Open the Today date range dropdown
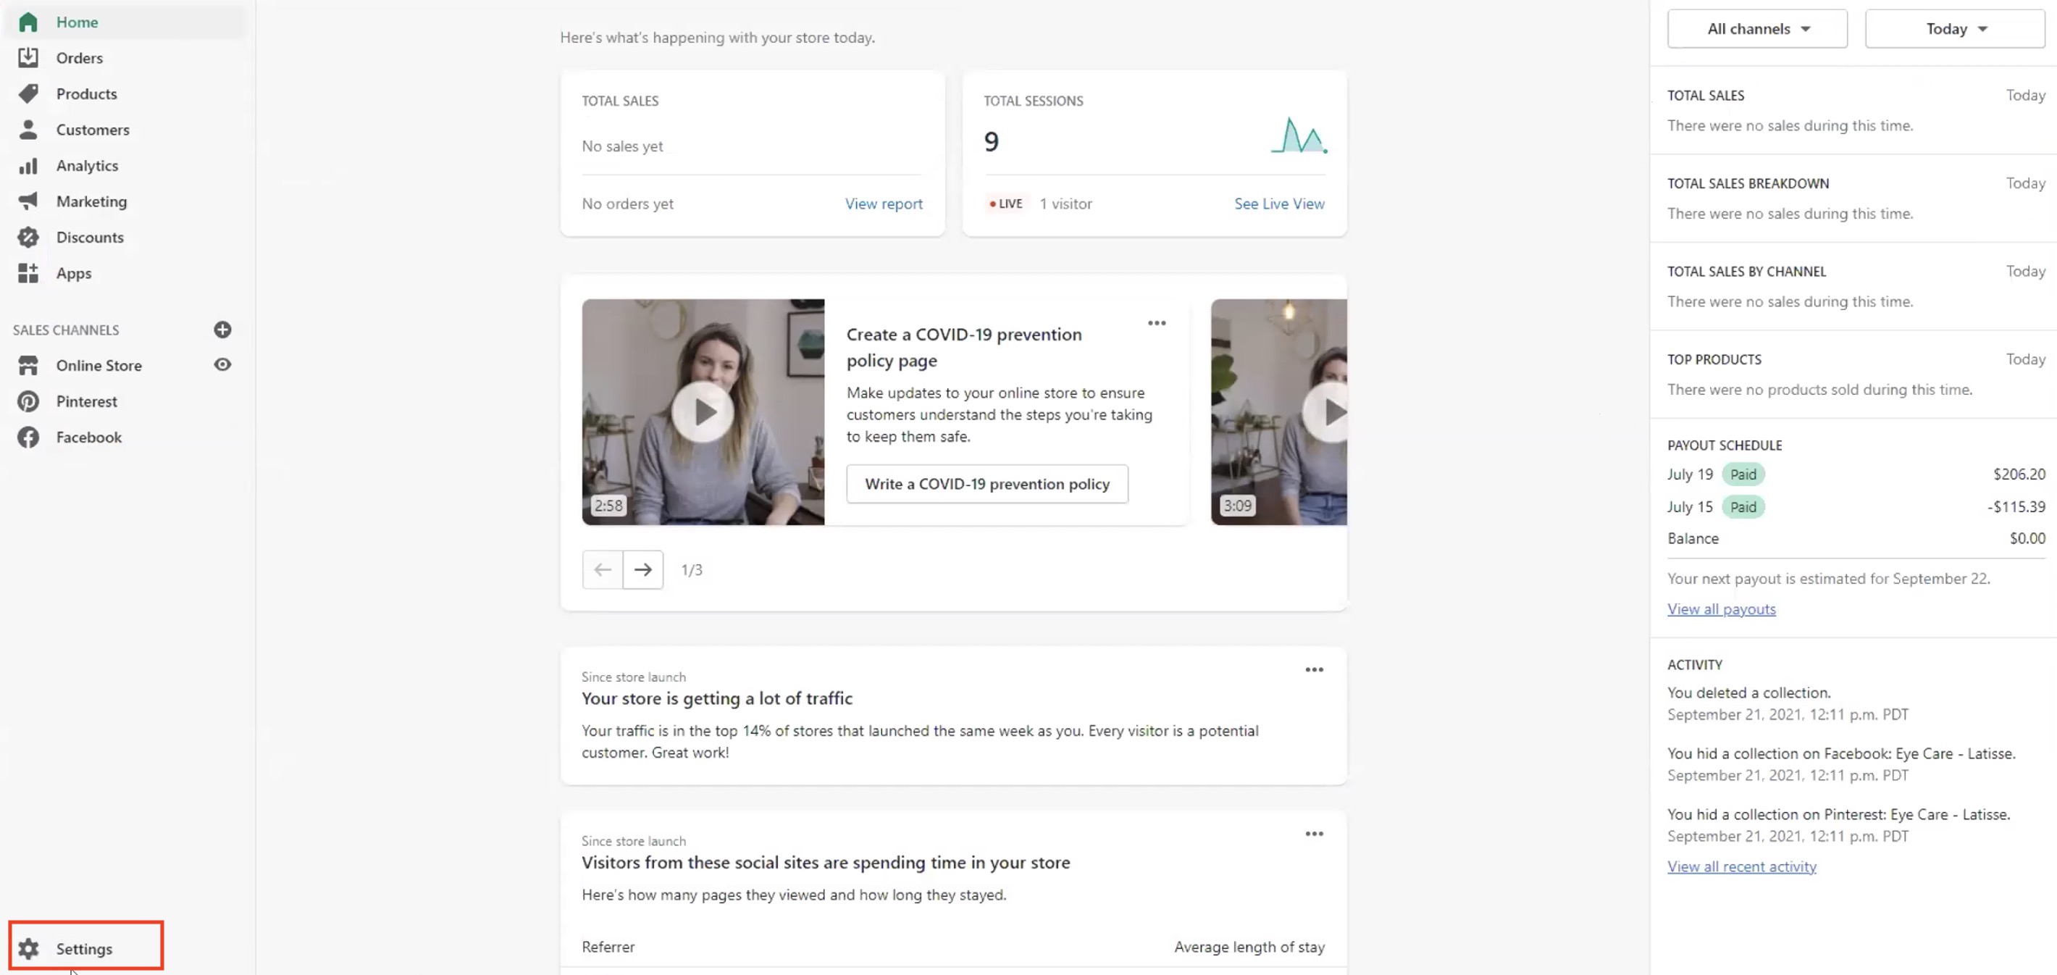The width and height of the screenshot is (2057, 975). pyautogui.click(x=1954, y=29)
